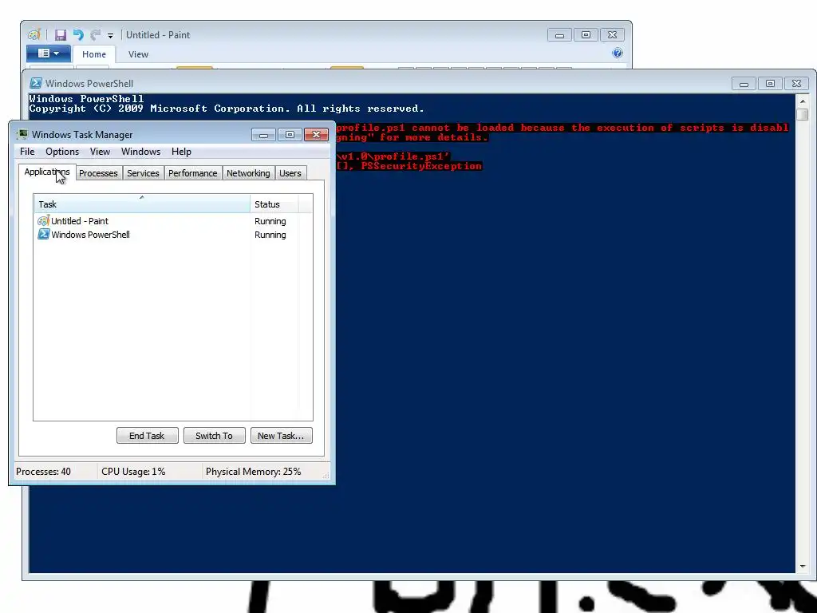
Task: Close the Untitled - Paint window
Action: 612,35
